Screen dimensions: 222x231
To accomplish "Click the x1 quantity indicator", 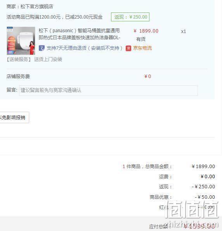I will point(184,31).
